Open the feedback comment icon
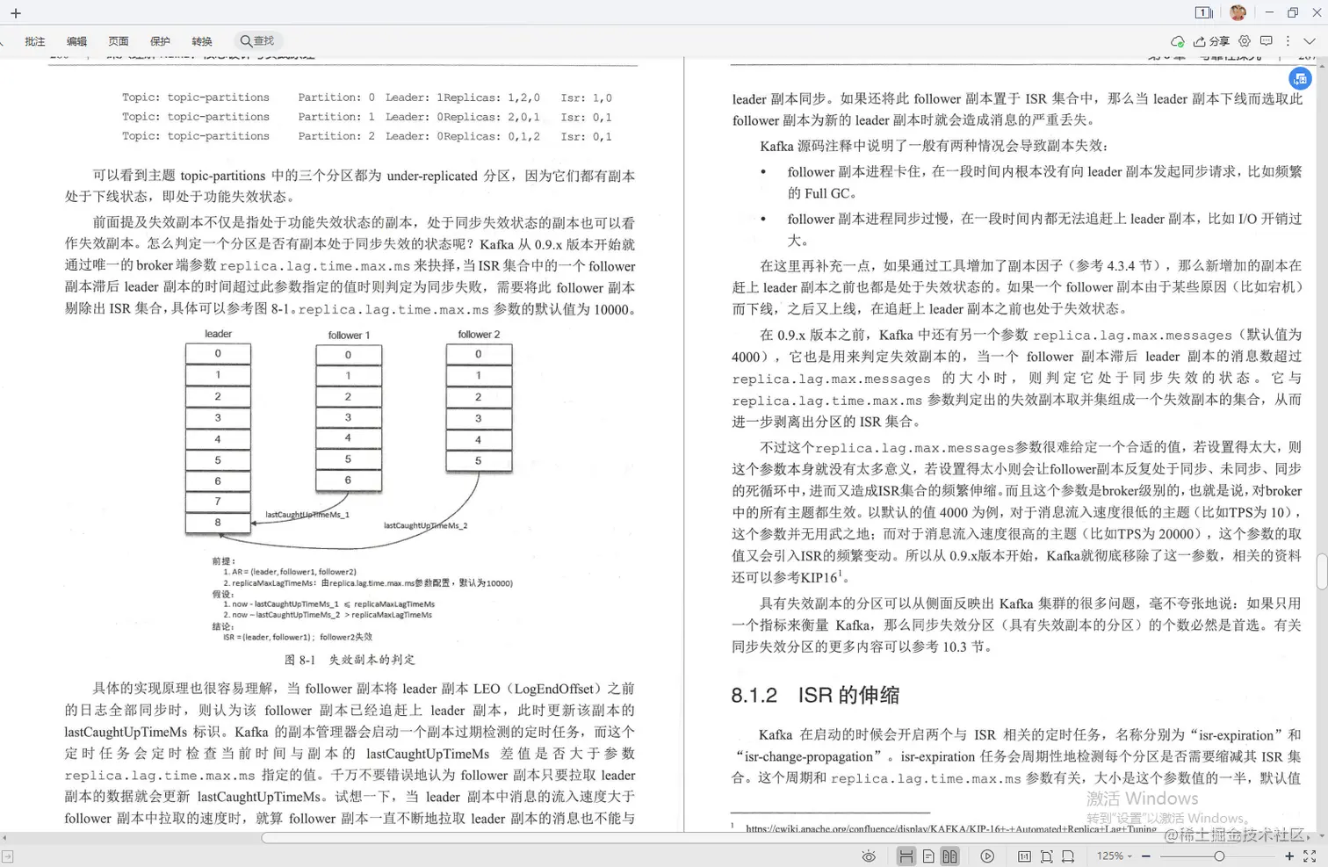The height and width of the screenshot is (867, 1328). 1266,41
